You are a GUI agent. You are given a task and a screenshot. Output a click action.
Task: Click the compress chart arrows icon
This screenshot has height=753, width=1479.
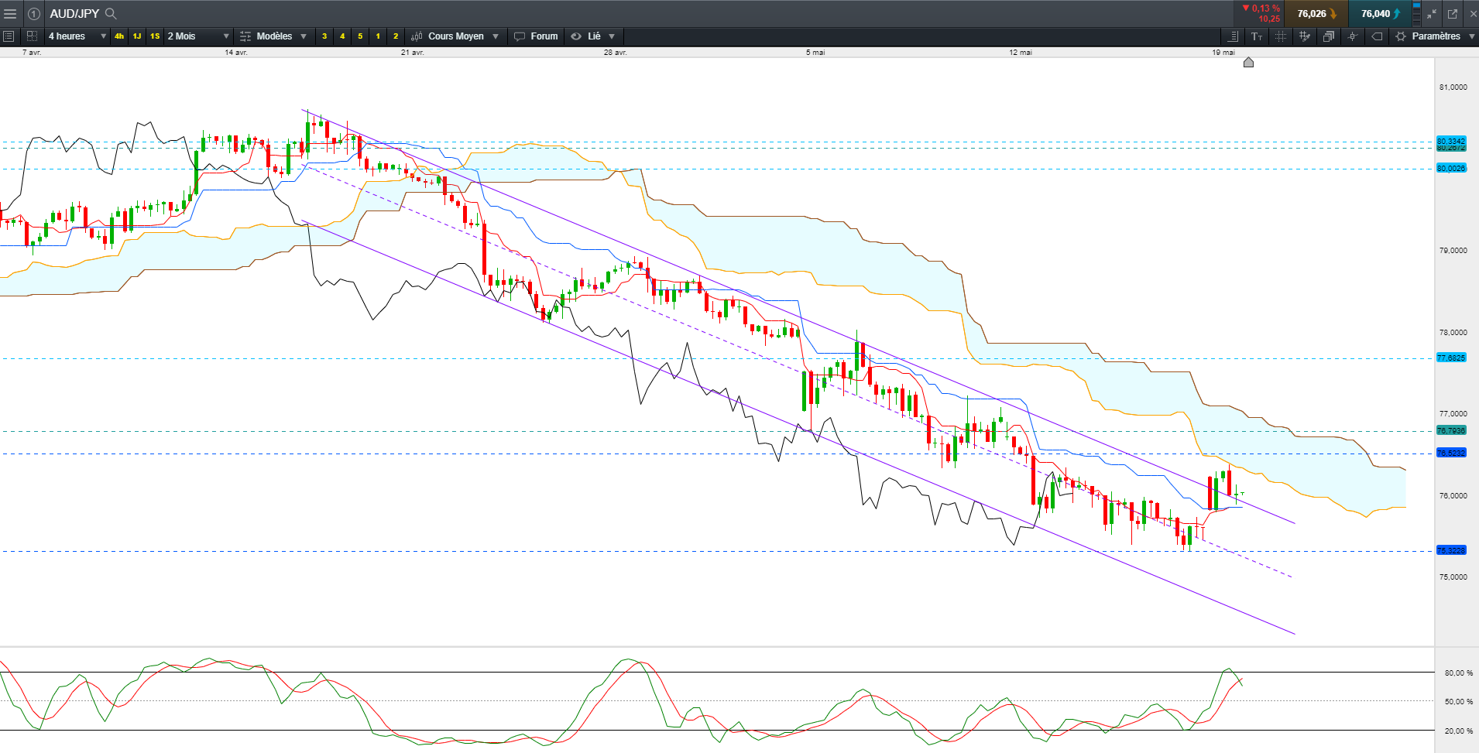[x=1432, y=14]
